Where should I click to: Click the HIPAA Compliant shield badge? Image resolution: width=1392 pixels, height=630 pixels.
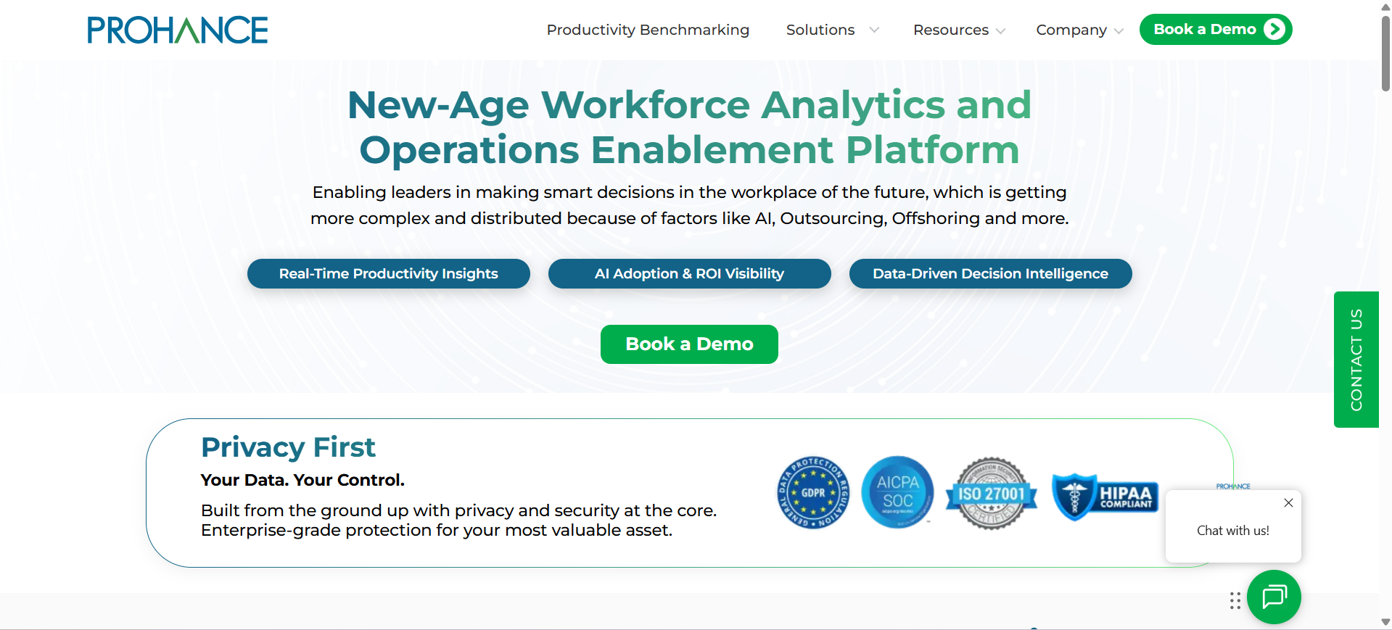(1105, 497)
